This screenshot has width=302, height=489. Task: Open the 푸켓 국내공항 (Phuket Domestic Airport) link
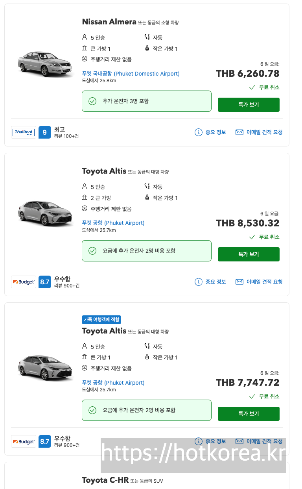131,74
